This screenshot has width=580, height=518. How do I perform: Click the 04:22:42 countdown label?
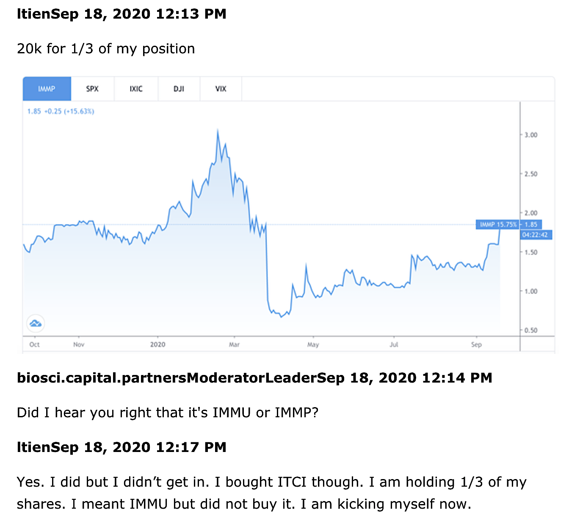pyautogui.click(x=535, y=235)
